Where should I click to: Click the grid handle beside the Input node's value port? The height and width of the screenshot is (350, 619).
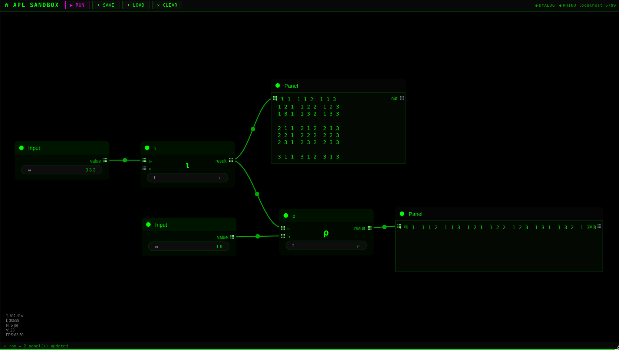[106, 160]
